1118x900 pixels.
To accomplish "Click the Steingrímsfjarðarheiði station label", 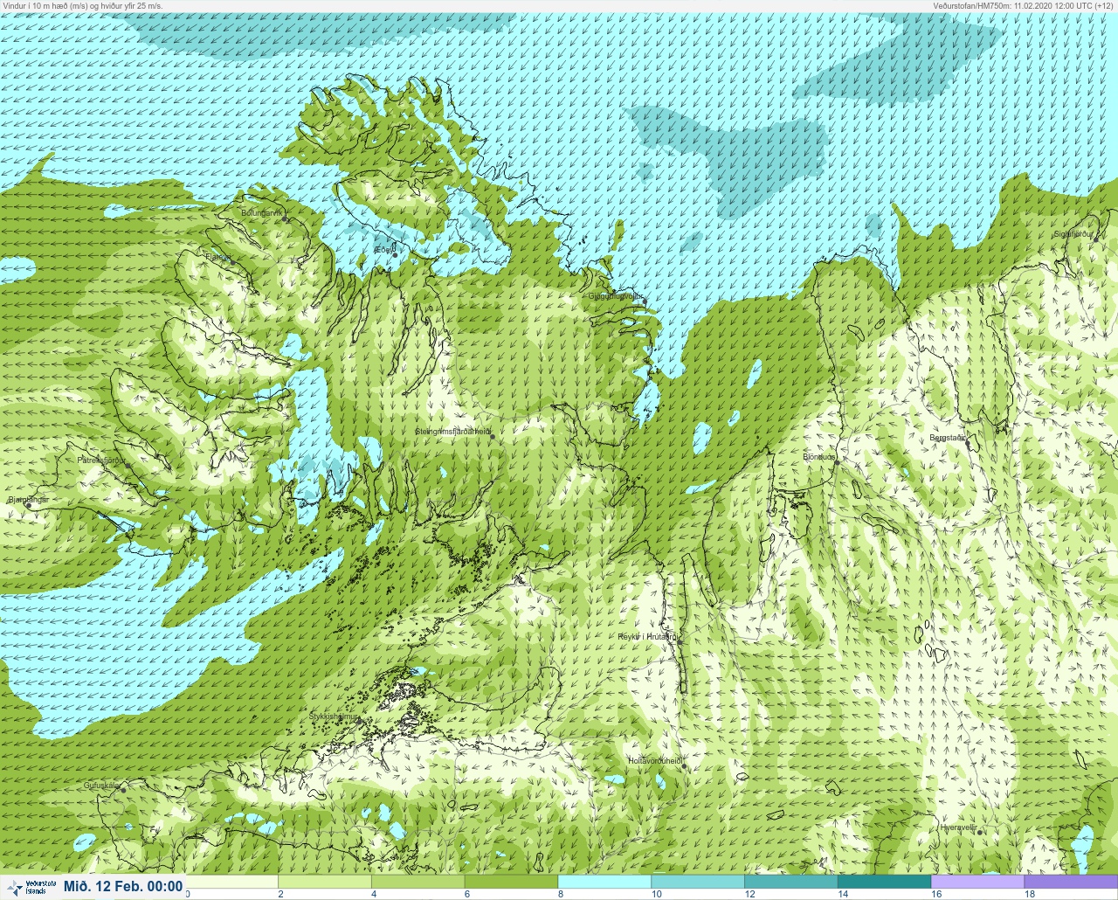I will pos(452,432).
